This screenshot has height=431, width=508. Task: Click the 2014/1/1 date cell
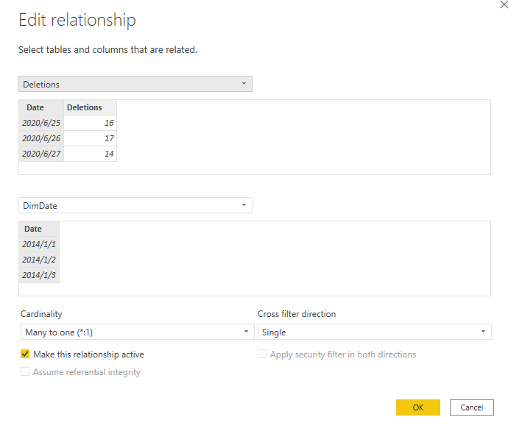click(39, 244)
